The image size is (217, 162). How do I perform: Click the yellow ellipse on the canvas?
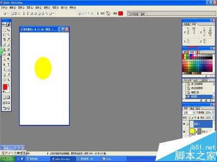click(x=43, y=68)
